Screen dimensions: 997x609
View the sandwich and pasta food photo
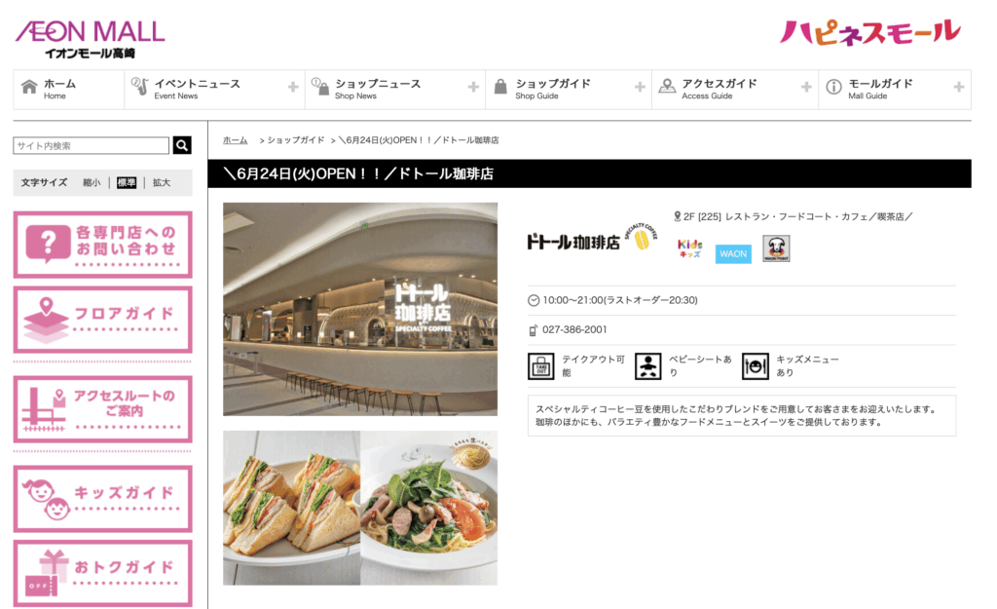click(x=360, y=508)
